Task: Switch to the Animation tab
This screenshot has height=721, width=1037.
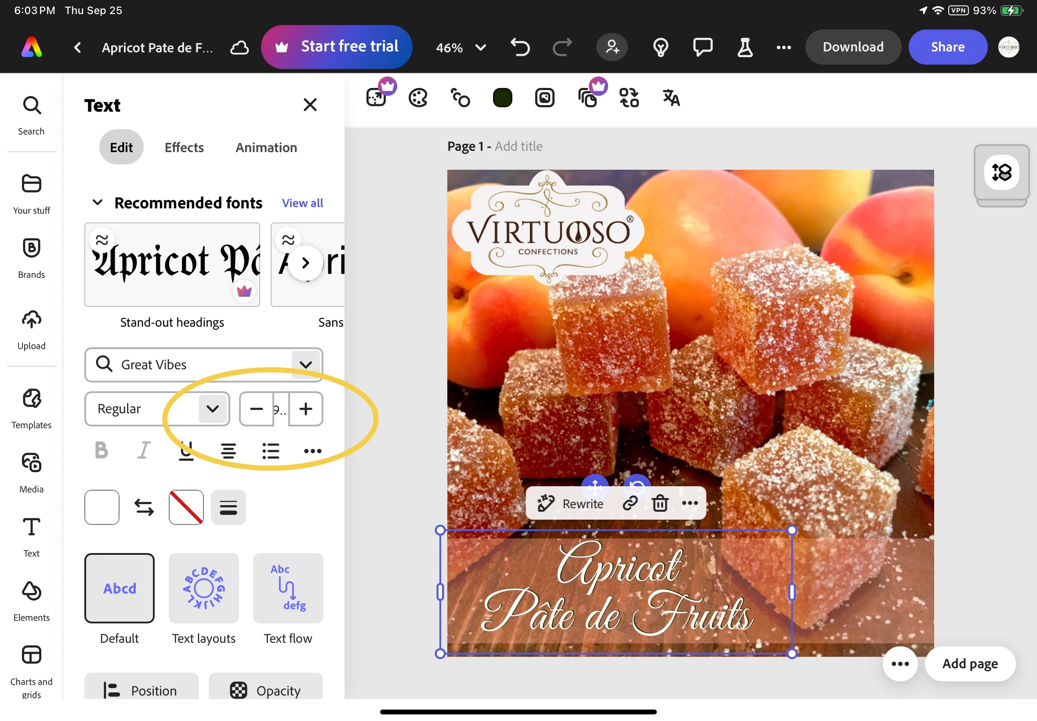Action: point(266,147)
